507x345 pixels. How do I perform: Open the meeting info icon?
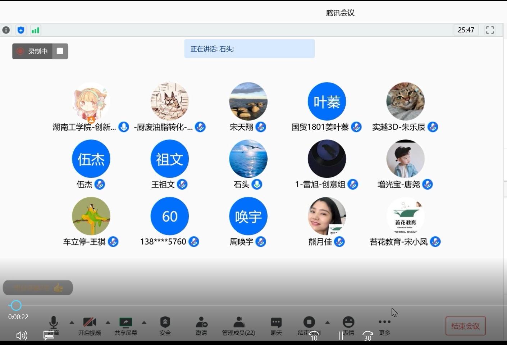[x=6, y=30]
